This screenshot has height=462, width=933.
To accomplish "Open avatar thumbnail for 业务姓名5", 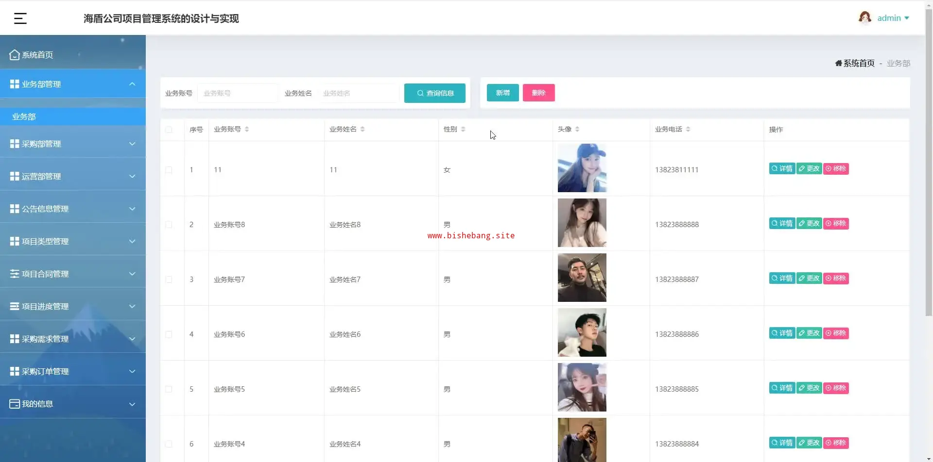I will (x=582, y=387).
